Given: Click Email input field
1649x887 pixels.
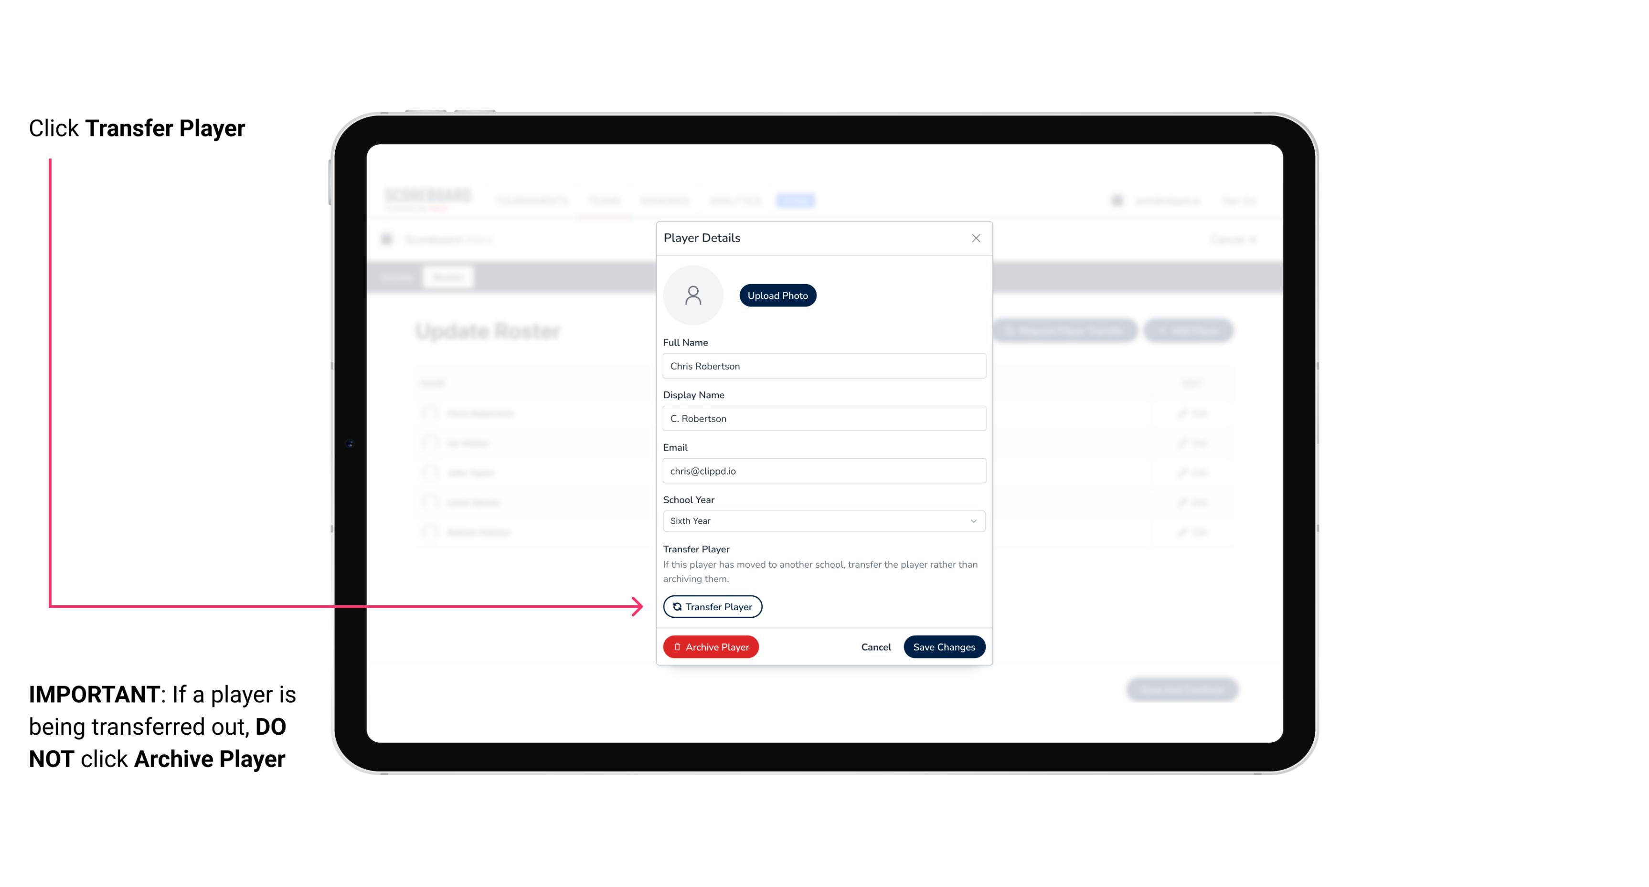Looking at the screenshot, I should (823, 470).
